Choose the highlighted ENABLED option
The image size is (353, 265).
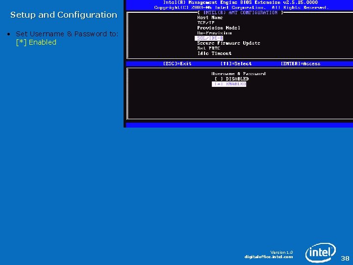point(229,84)
